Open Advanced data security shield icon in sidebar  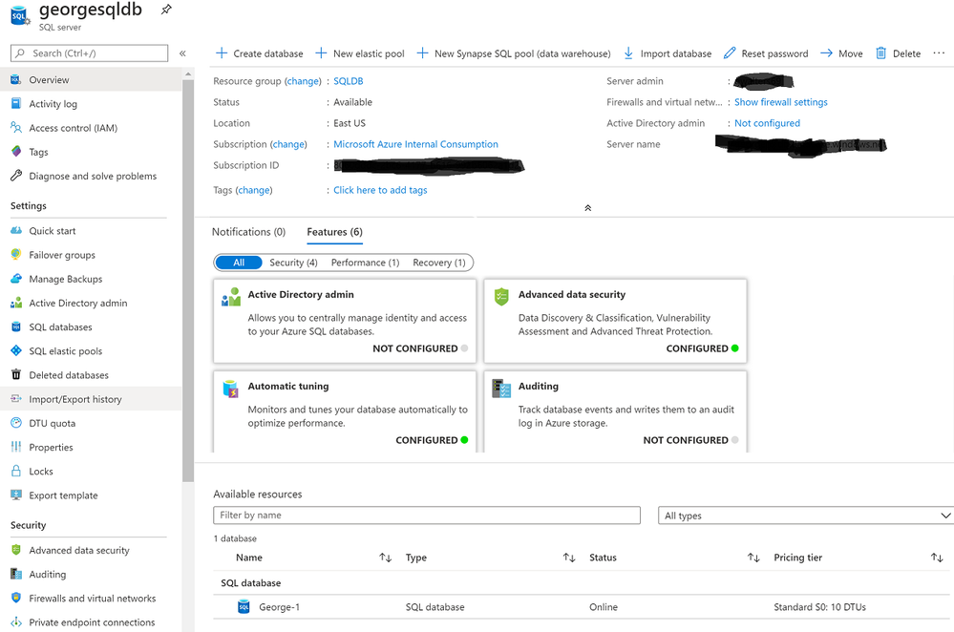(16, 550)
